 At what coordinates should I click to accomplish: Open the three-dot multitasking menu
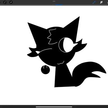click(54, 1)
